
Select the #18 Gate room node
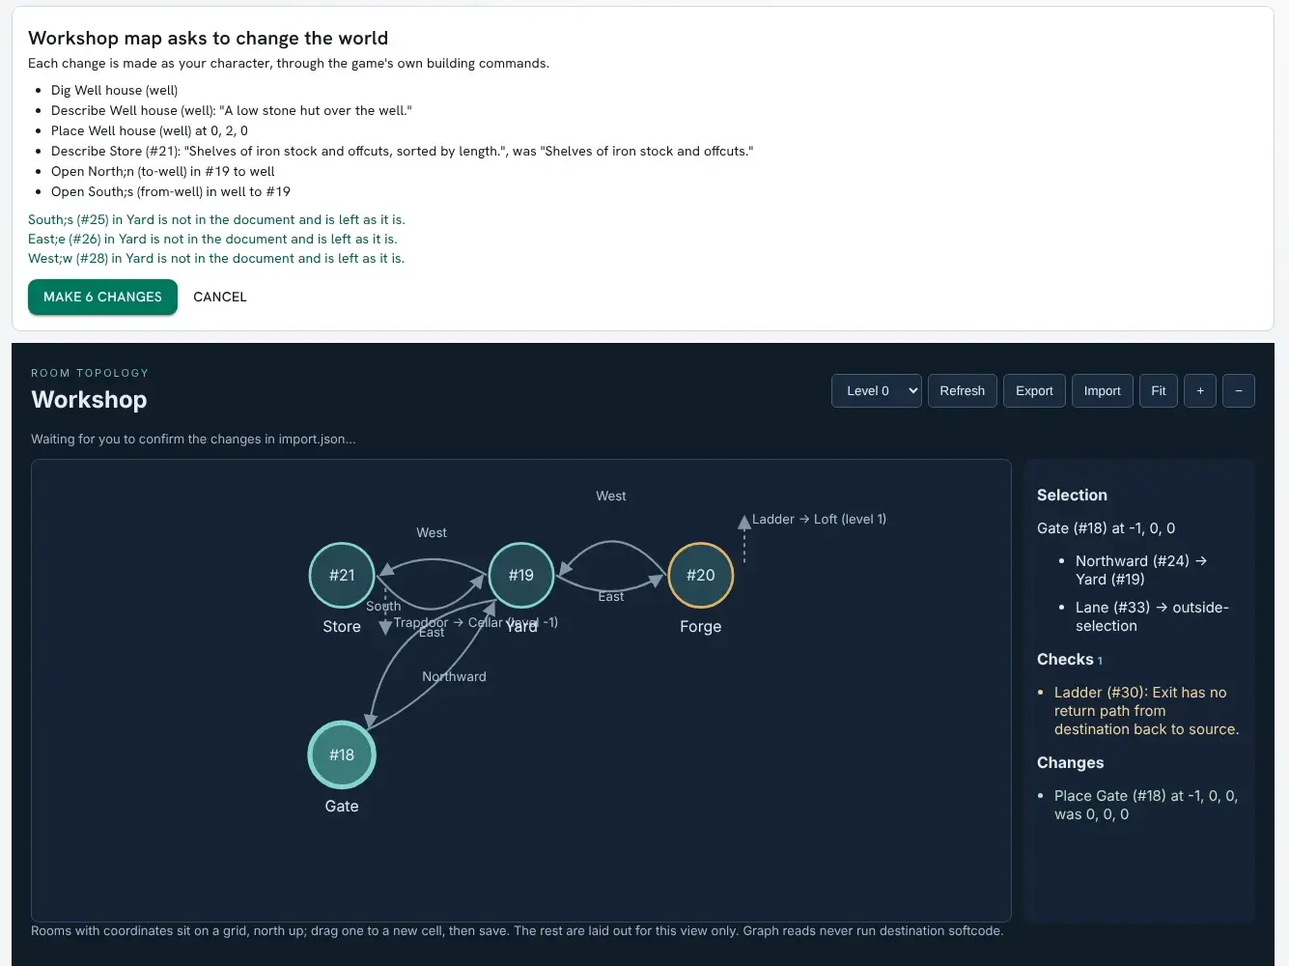[x=342, y=754]
